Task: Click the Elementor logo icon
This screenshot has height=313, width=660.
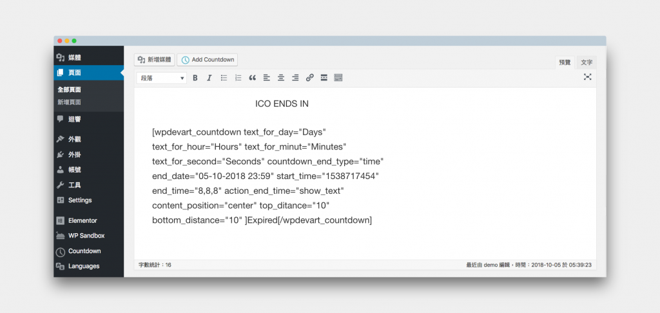Action: (x=61, y=220)
